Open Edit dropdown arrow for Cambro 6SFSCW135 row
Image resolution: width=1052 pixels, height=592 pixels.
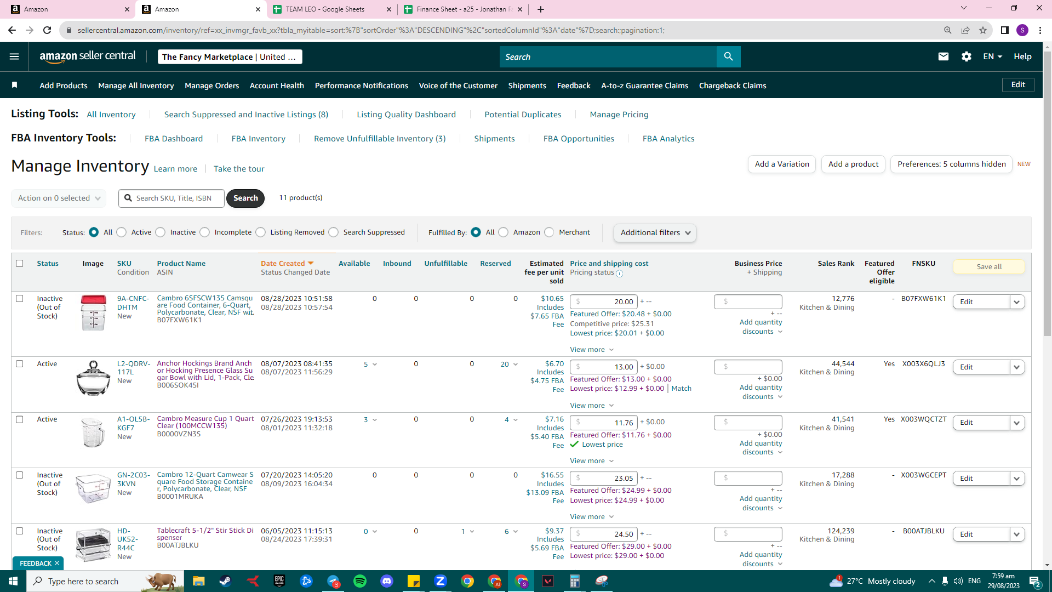click(x=1017, y=302)
